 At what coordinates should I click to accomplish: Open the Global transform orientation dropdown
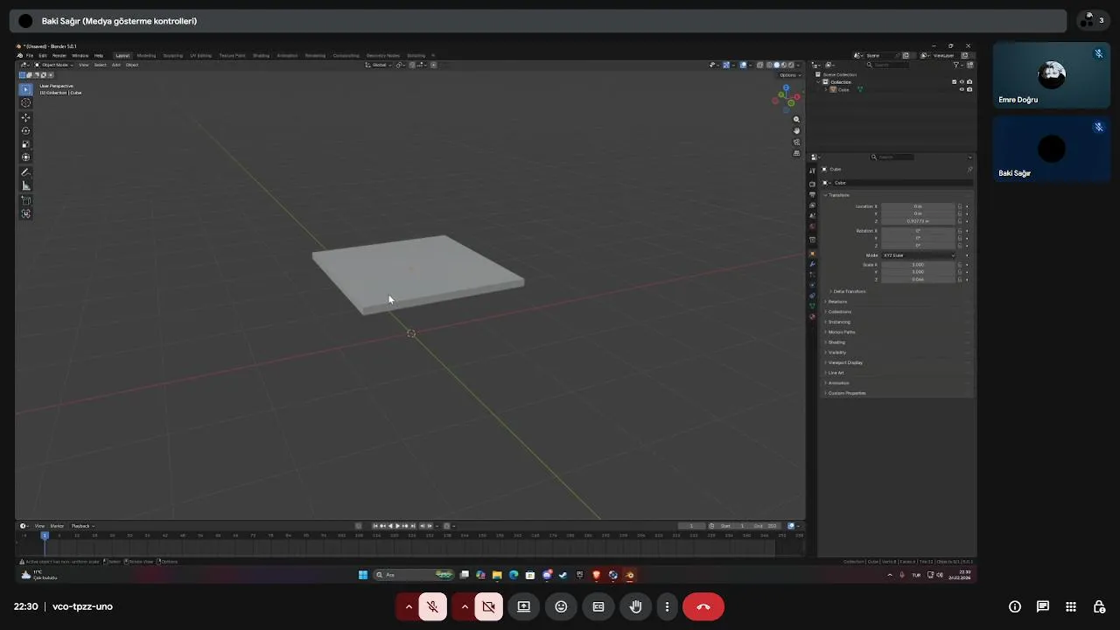click(379, 65)
